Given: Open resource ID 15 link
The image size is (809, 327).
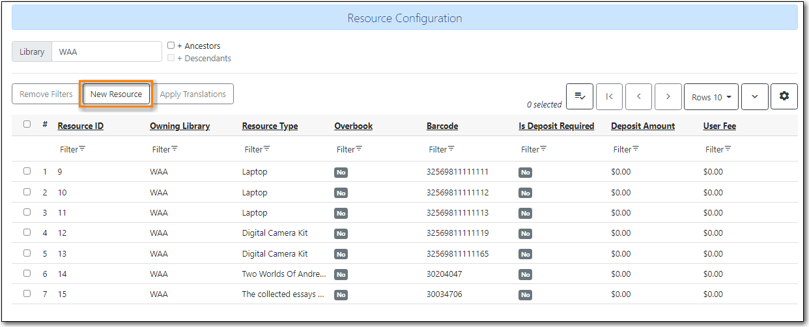Looking at the screenshot, I should (x=62, y=294).
